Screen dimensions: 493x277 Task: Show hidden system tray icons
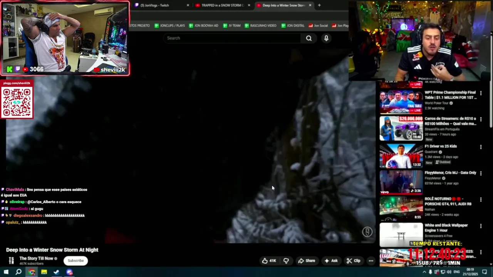425,272
